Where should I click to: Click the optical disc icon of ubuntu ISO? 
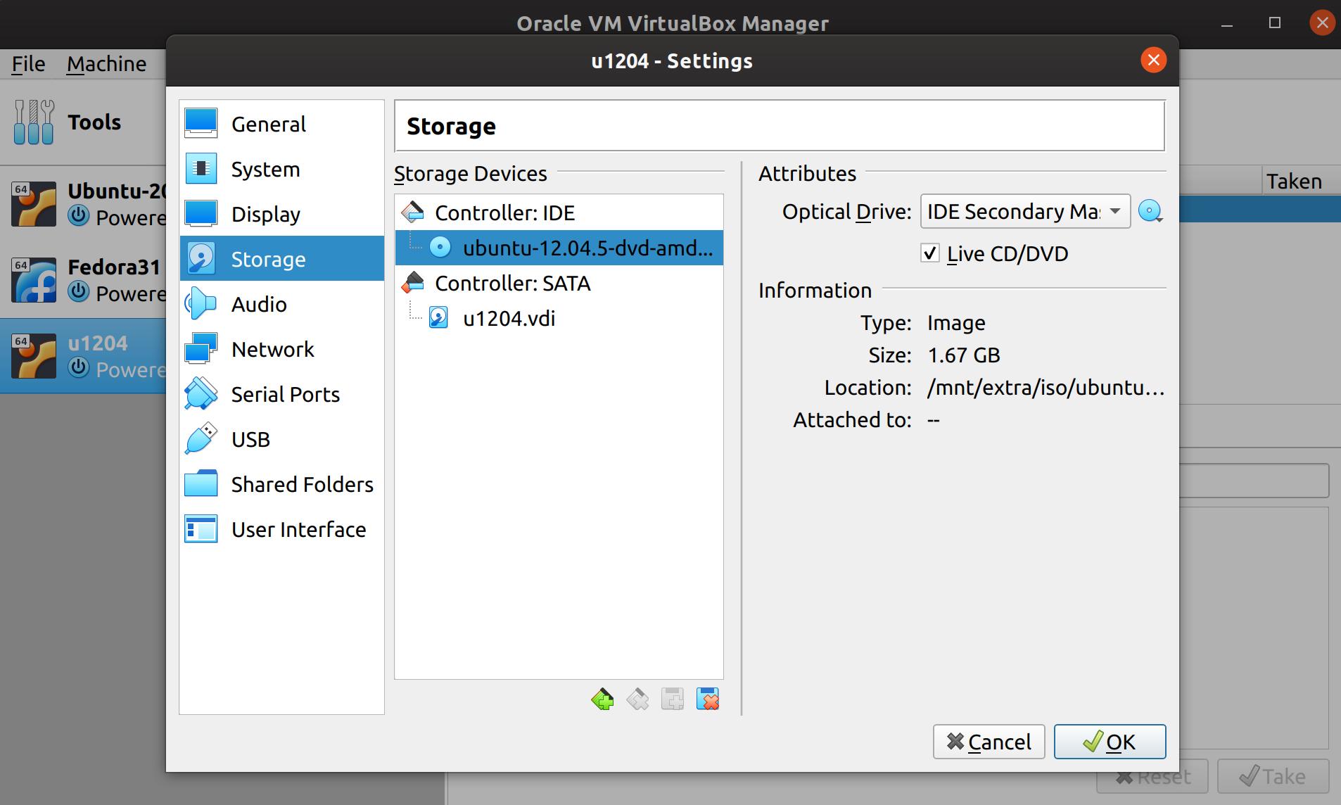(440, 248)
